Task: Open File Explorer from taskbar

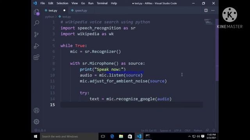Action: (x=121, y=136)
